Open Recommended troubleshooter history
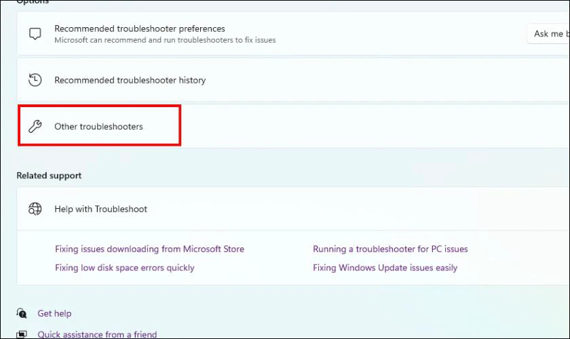 293,80
